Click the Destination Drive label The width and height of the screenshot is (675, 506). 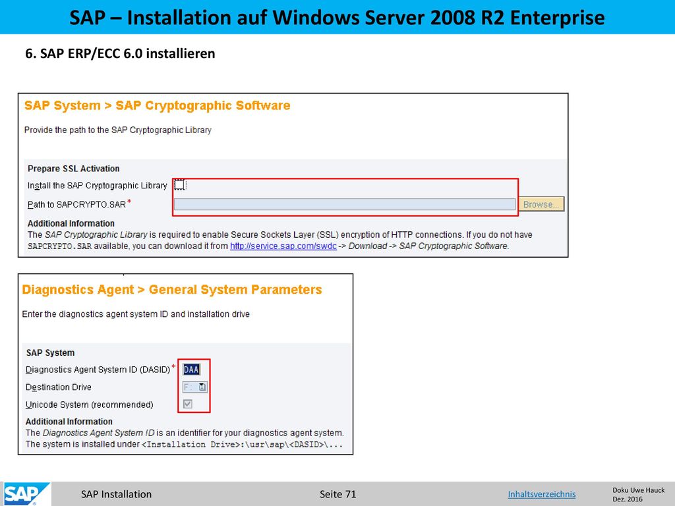59,387
